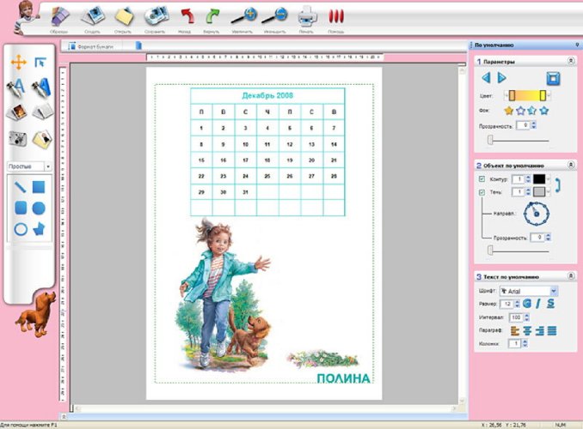Select the orange move arrows tool
583x429 pixels.
point(17,62)
